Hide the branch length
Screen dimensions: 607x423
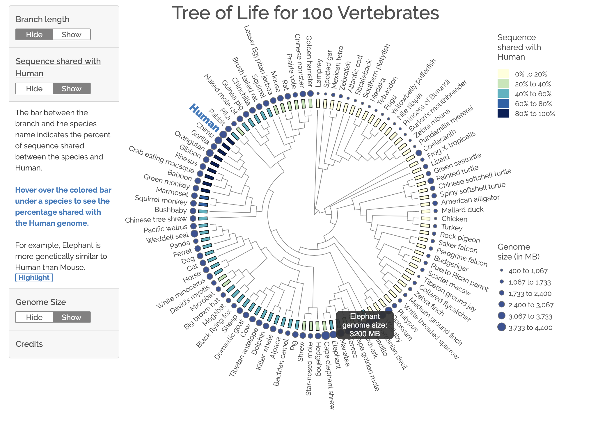34,35
